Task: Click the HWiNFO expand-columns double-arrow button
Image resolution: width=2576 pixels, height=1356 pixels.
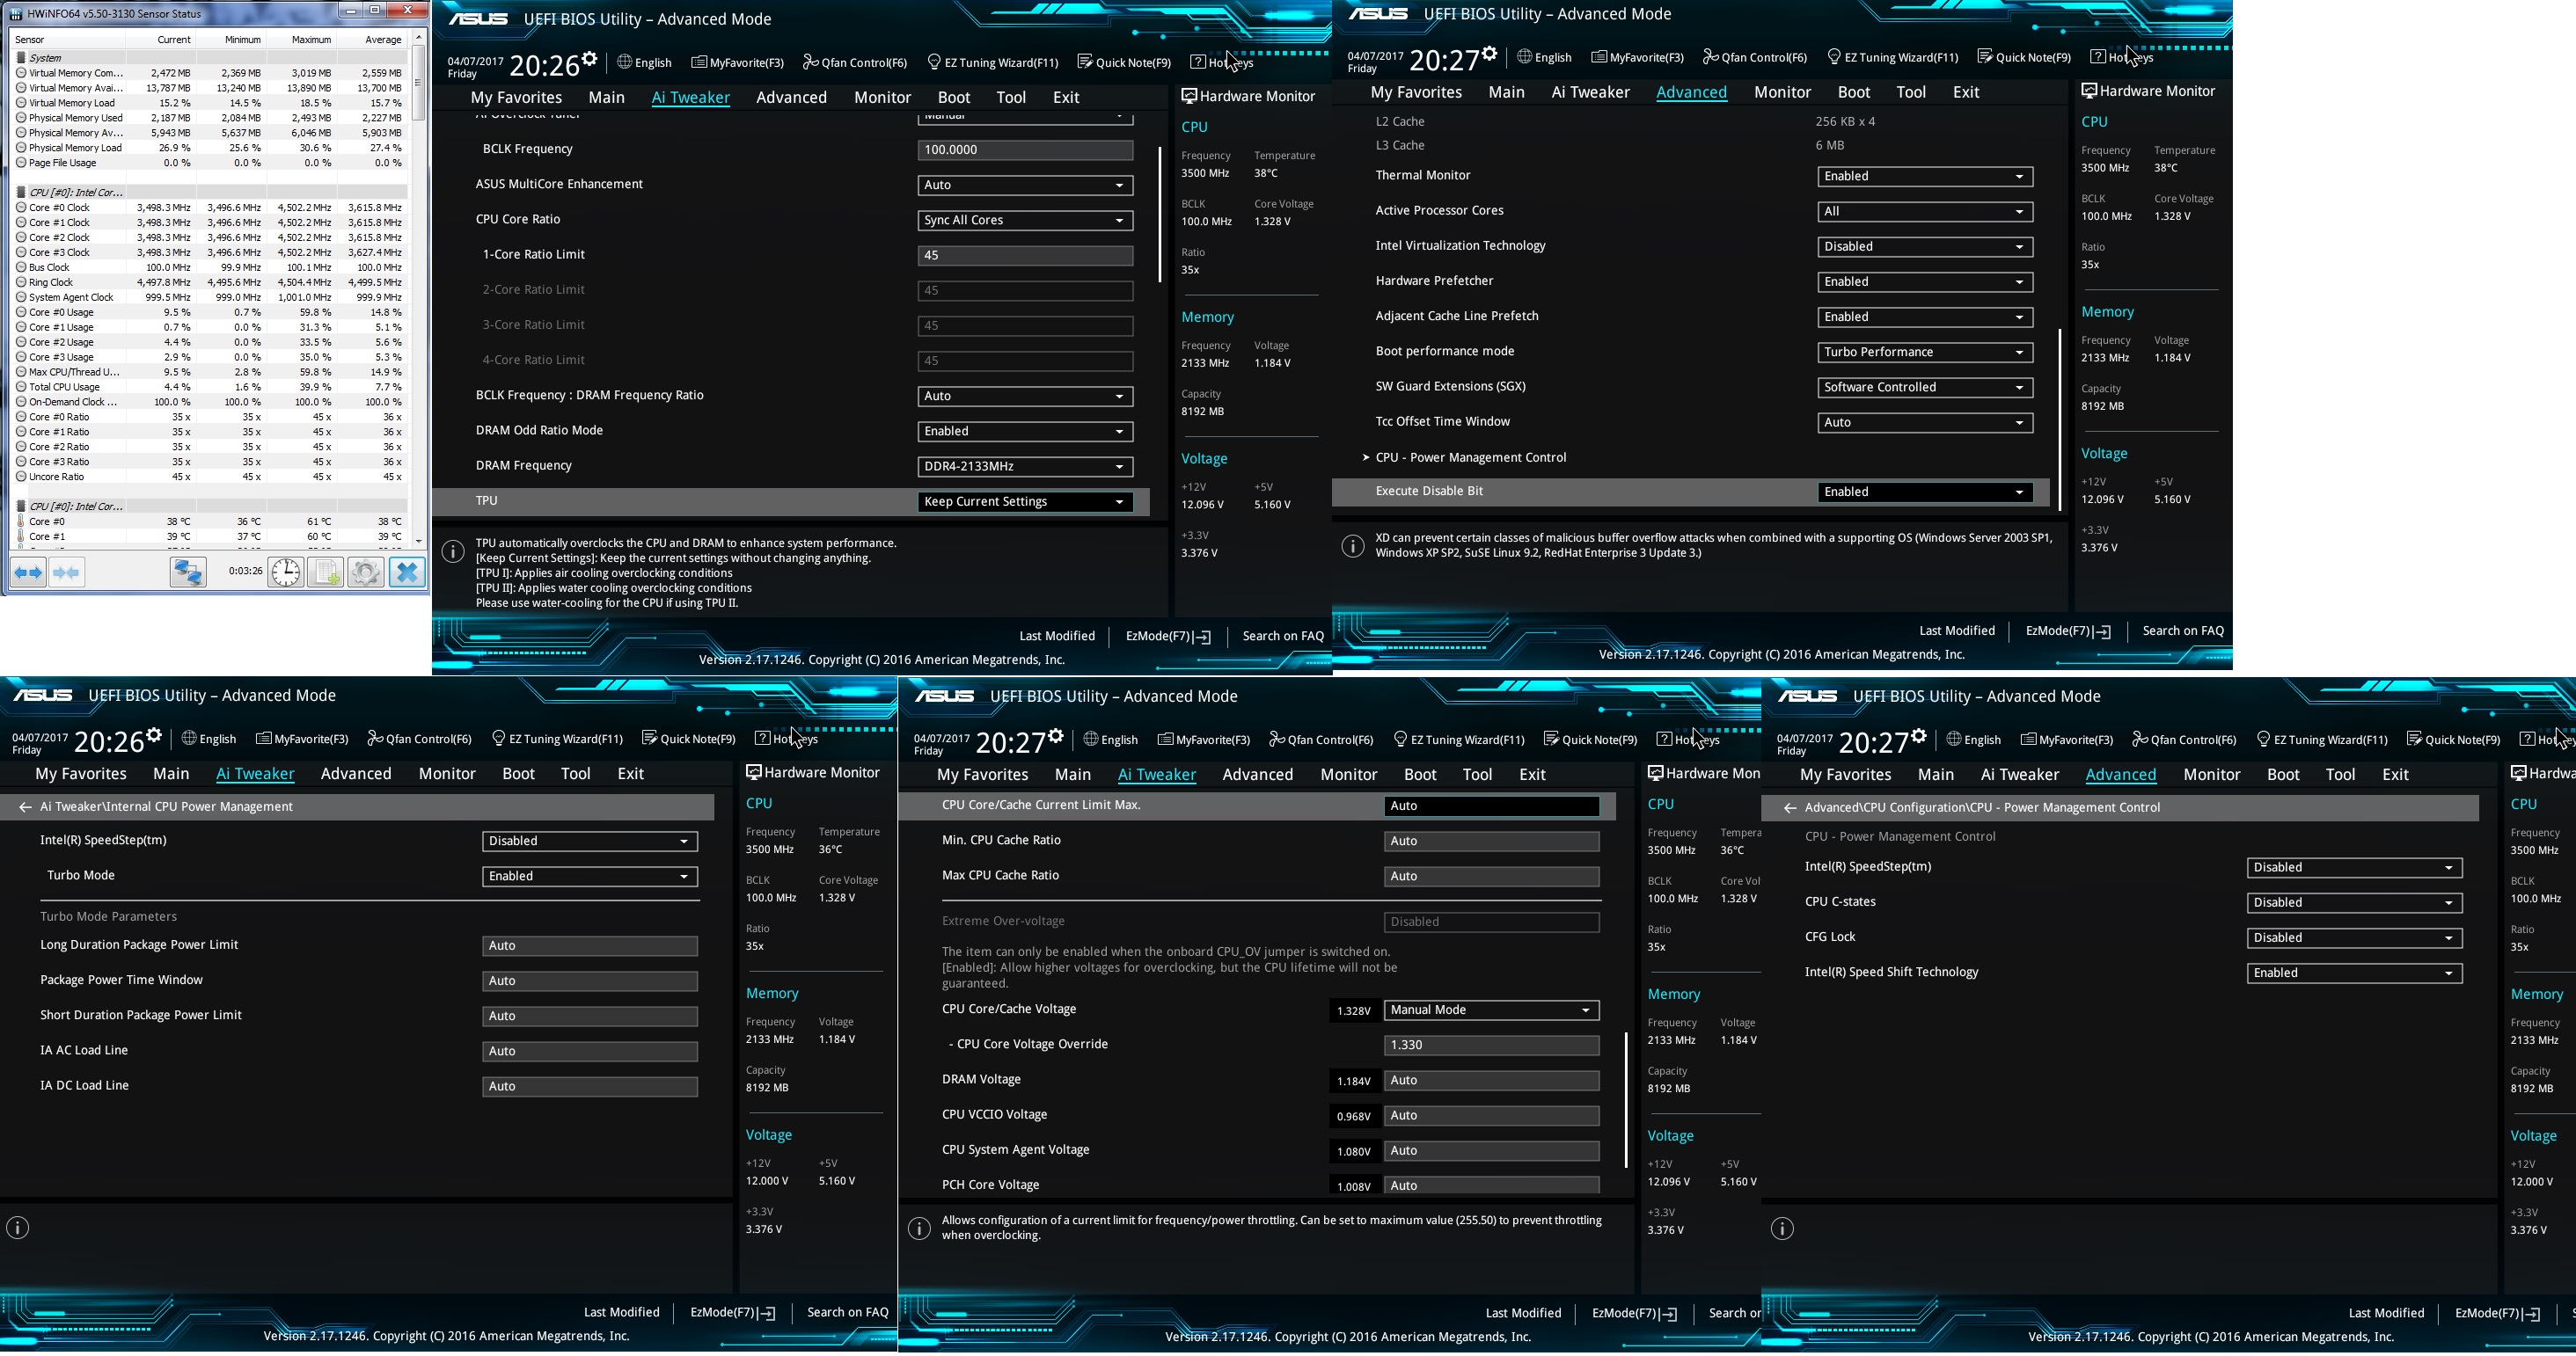Action: 28,572
